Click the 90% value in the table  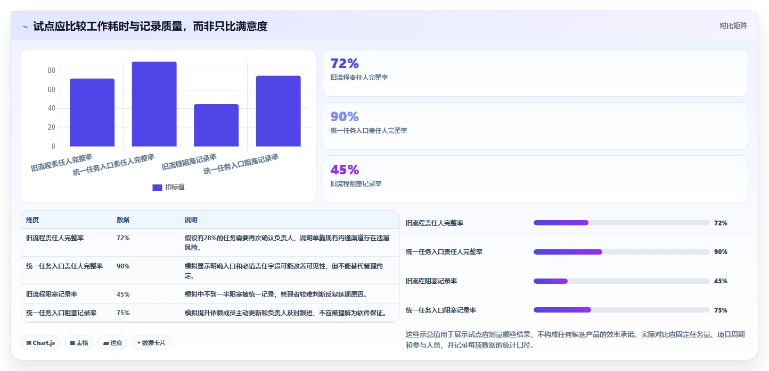pos(123,266)
